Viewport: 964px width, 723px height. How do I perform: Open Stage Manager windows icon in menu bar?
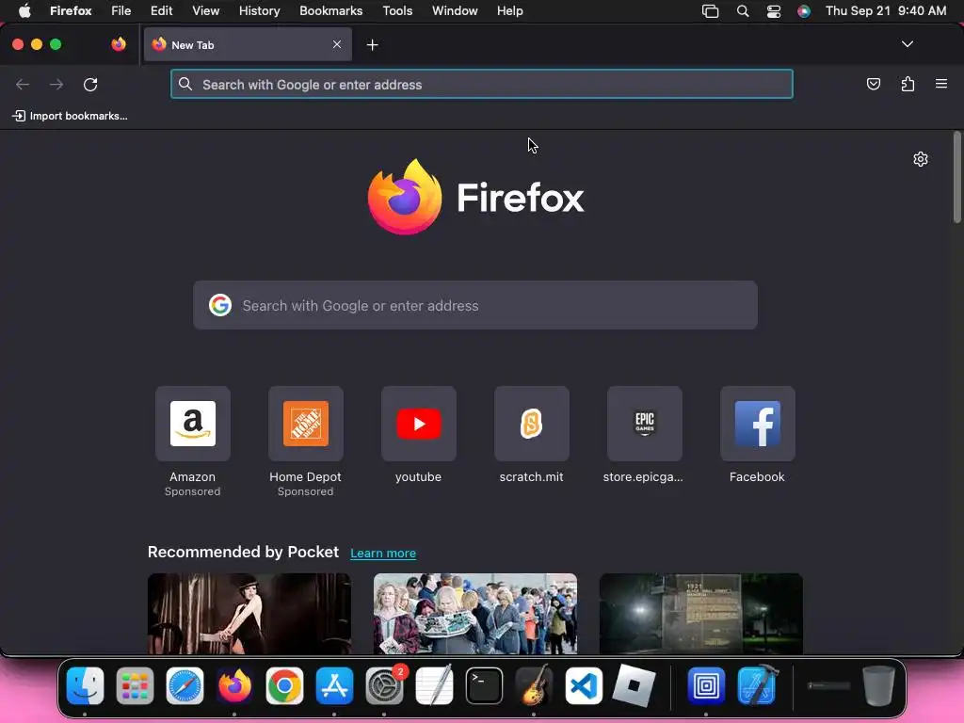tap(710, 11)
